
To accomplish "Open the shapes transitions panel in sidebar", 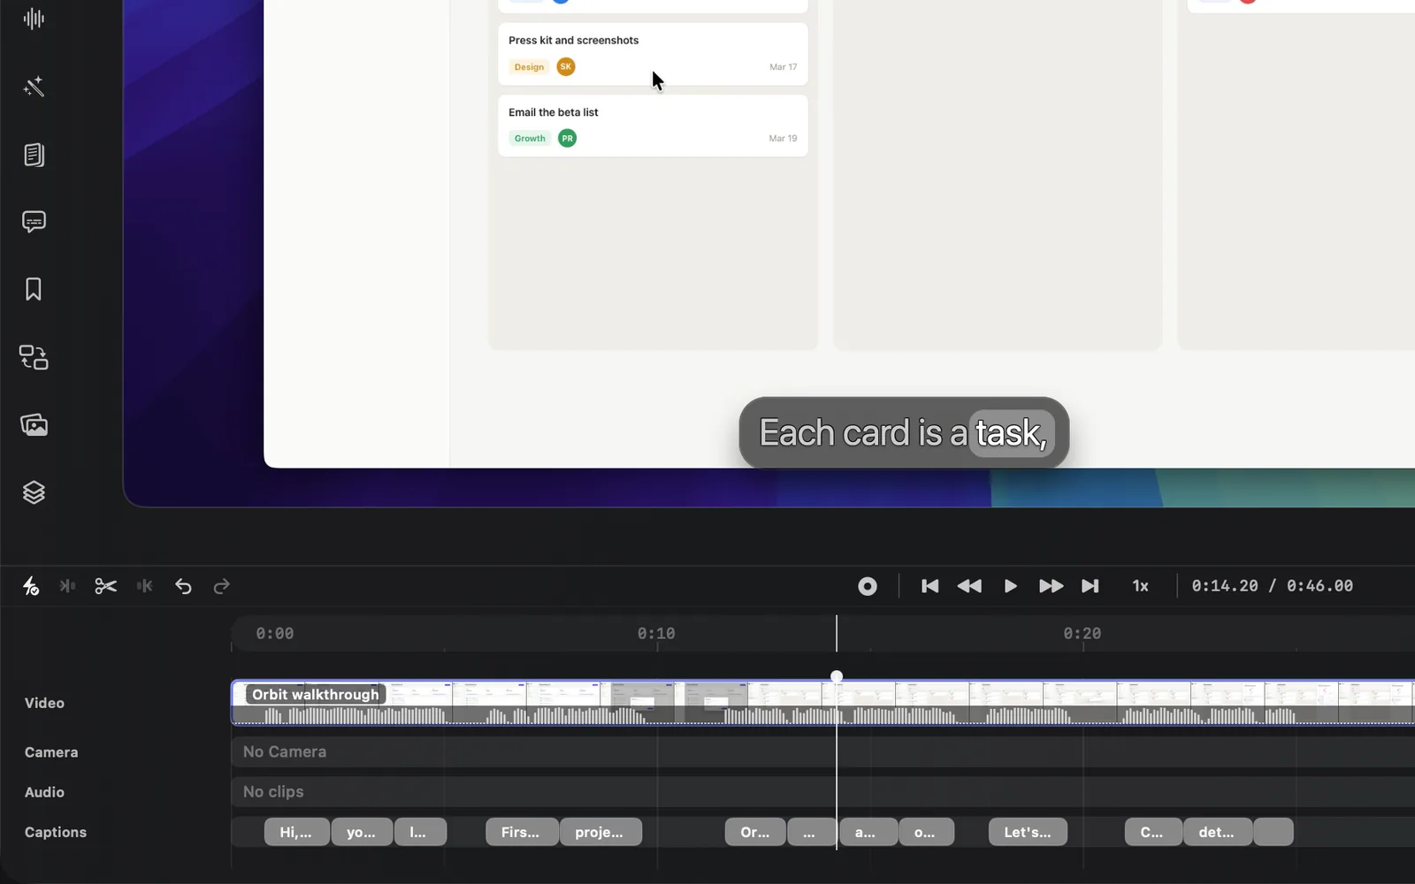I will [34, 357].
